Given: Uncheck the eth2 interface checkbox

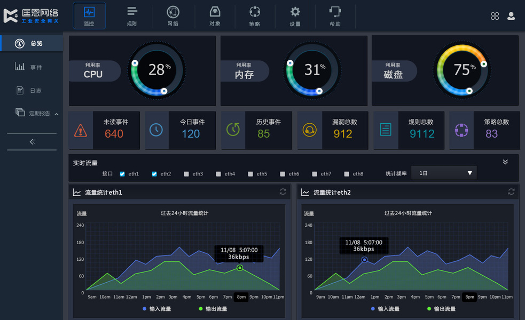Looking at the screenshot, I should [154, 174].
